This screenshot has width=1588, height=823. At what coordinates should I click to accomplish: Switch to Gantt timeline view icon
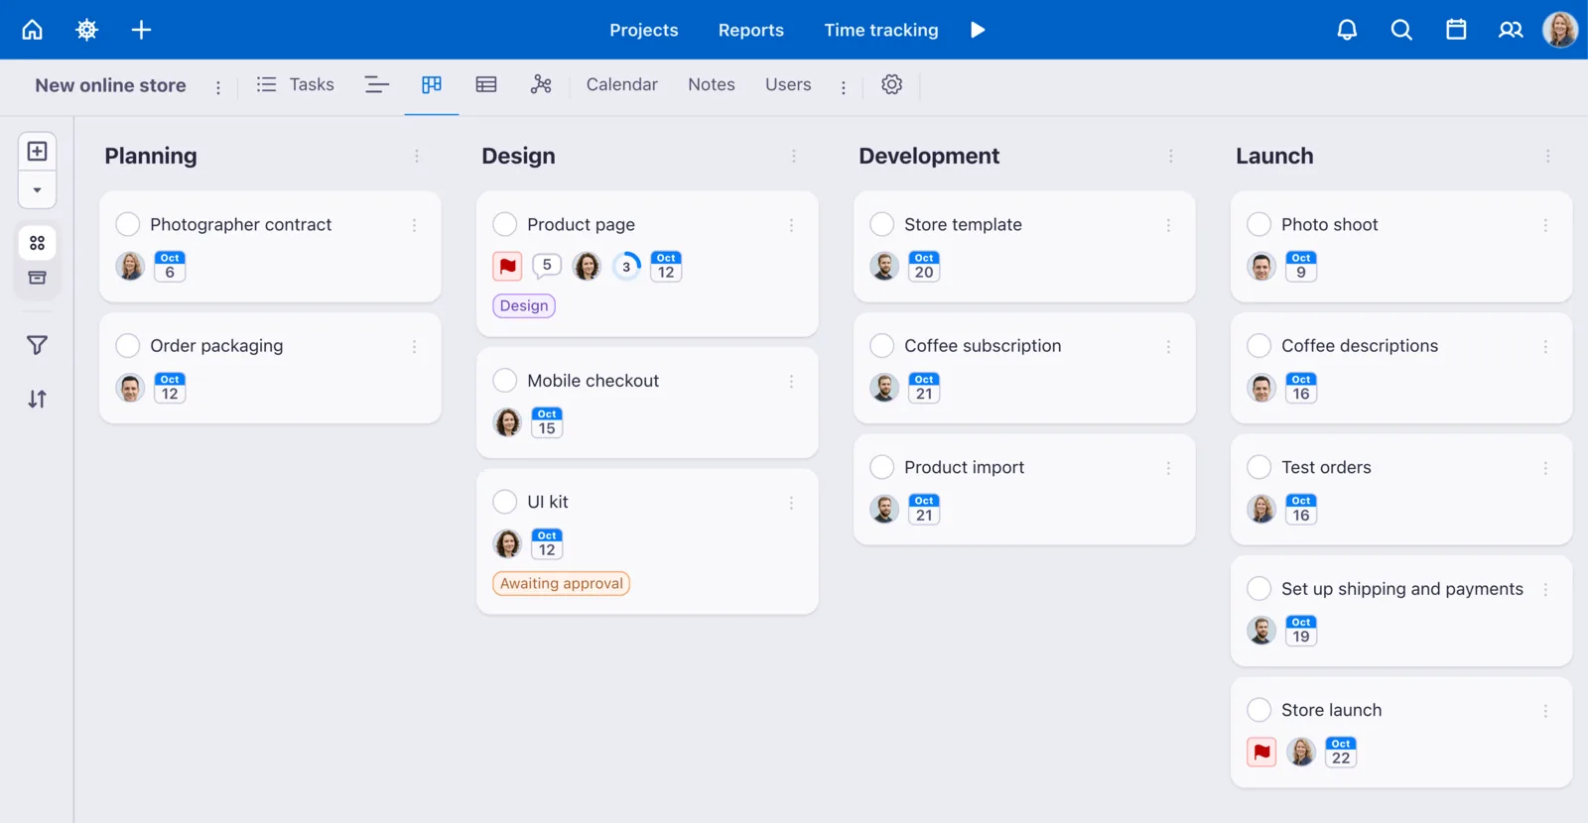377,85
